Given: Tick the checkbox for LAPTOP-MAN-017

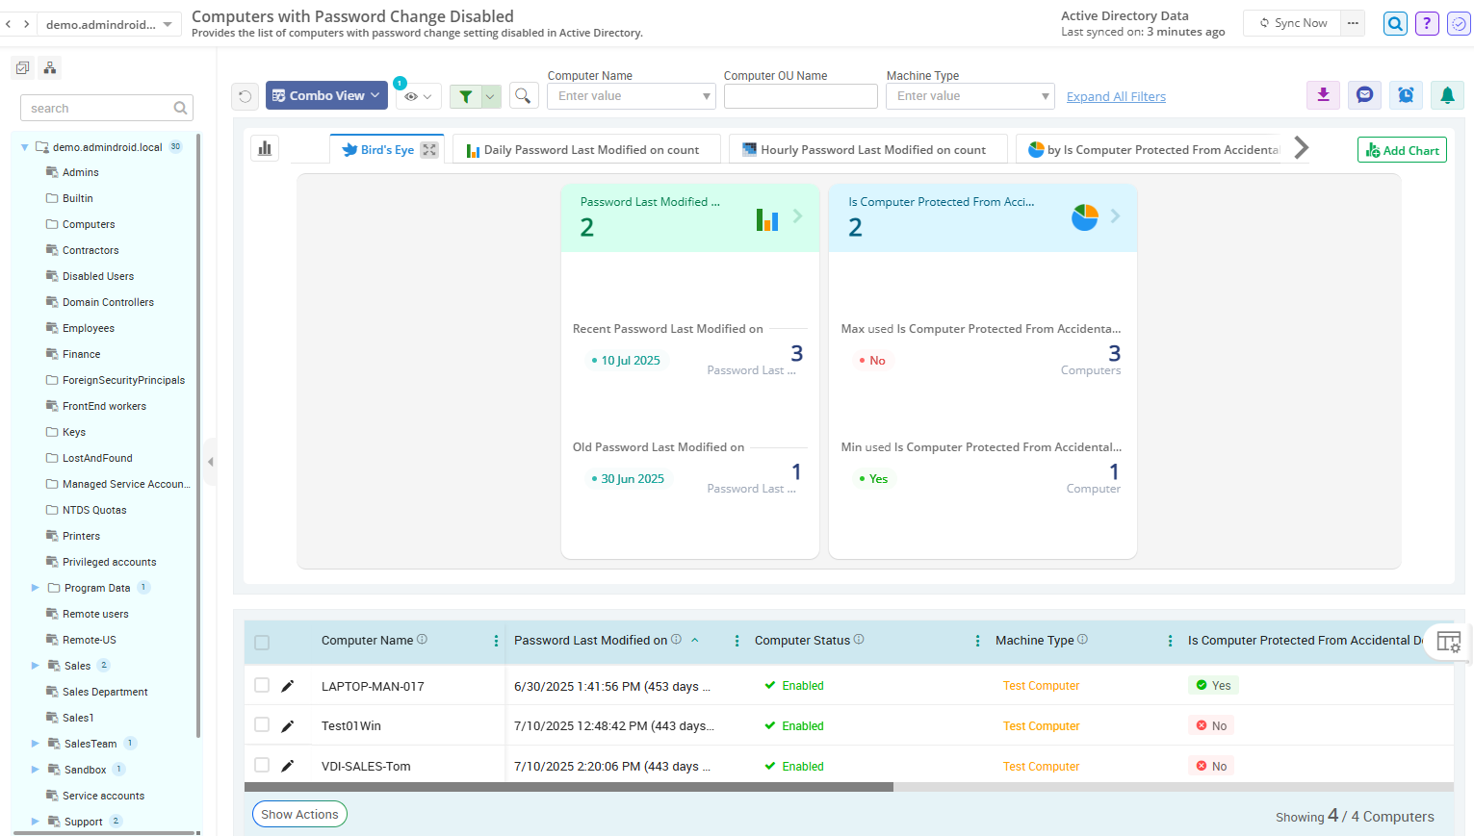Looking at the screenshot, I should click(262, 685).
